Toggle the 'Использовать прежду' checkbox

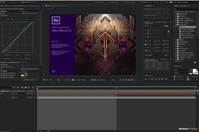pyautogui.click(x=22, y=69)
